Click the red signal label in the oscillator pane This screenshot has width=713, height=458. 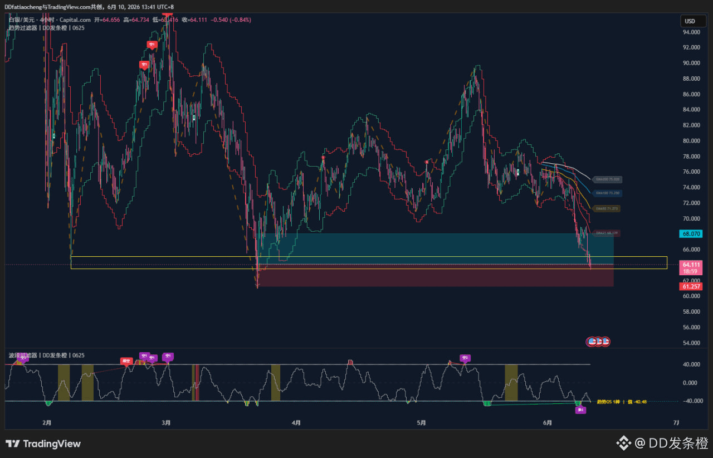pos(126,361)
